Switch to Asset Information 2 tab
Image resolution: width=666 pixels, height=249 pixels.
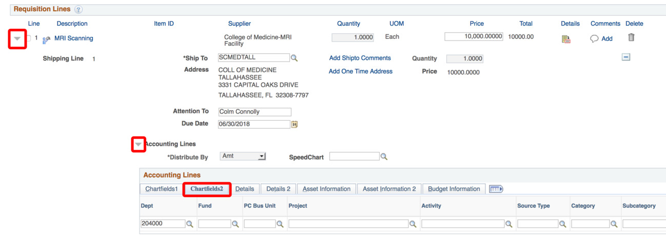tap(389, 189)
